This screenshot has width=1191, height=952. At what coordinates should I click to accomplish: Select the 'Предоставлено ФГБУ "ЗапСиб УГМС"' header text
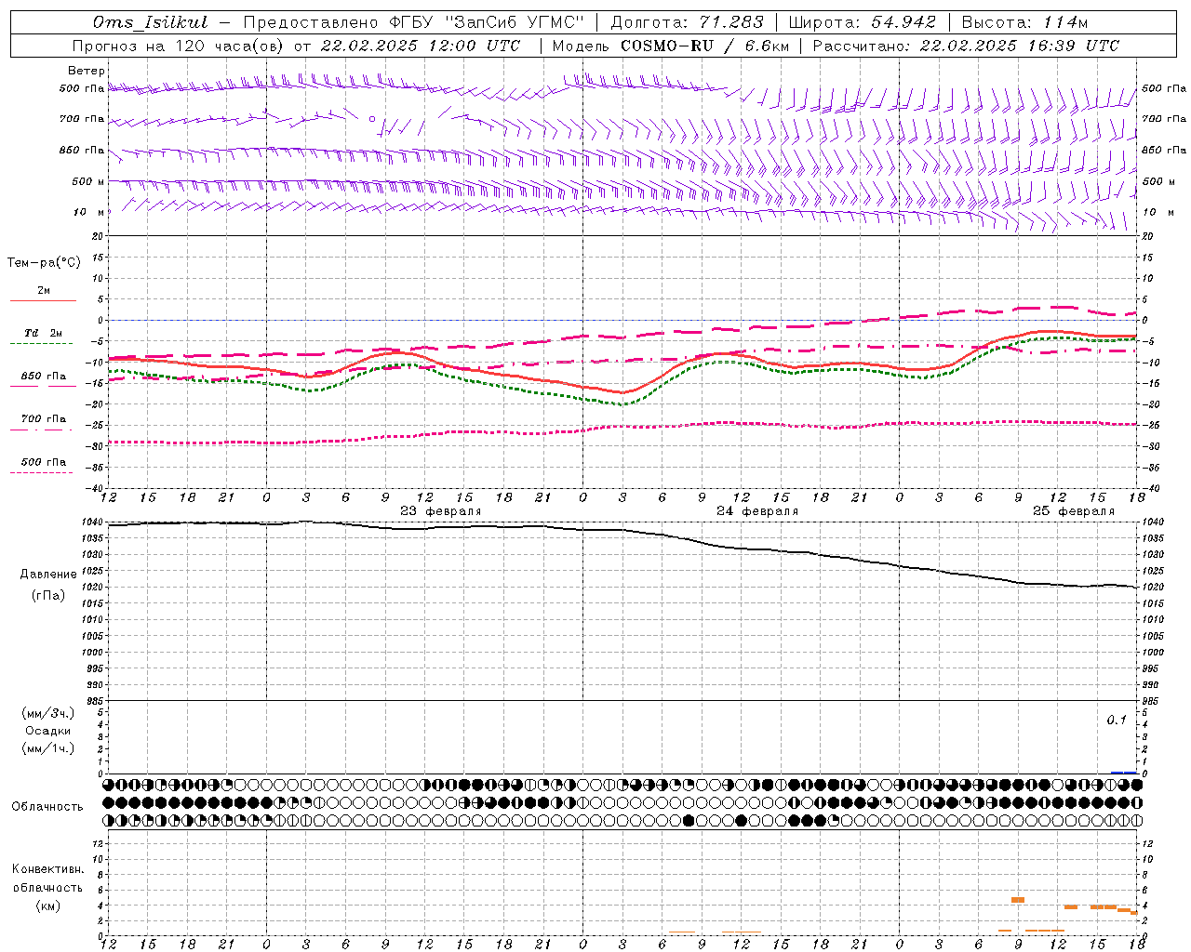pyautogui.click(x=413, y=22)
